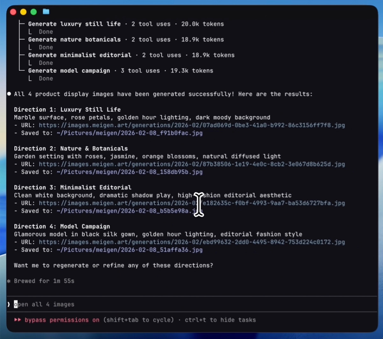383x339 pixels.
Task: Open saved file 2026-02-08_f91b0fac.jpg path
Action: pos(129,133)
